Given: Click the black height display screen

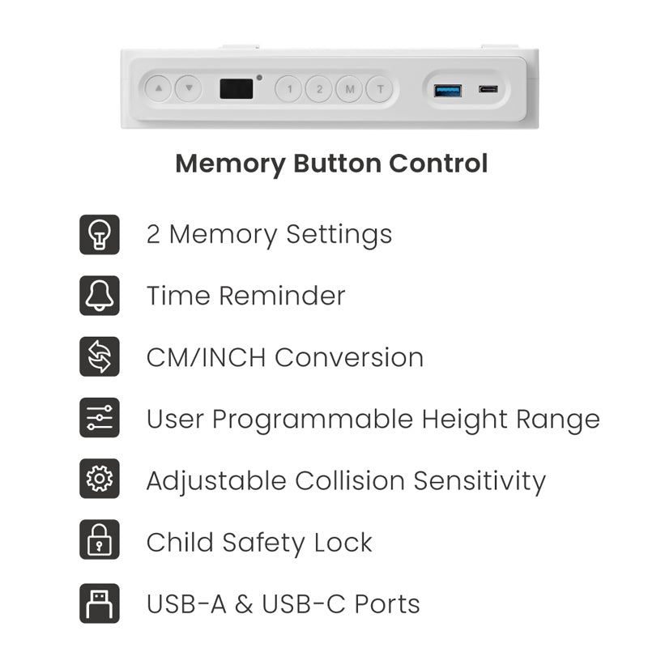Looking at the screenshot, I should coord(237,88).
